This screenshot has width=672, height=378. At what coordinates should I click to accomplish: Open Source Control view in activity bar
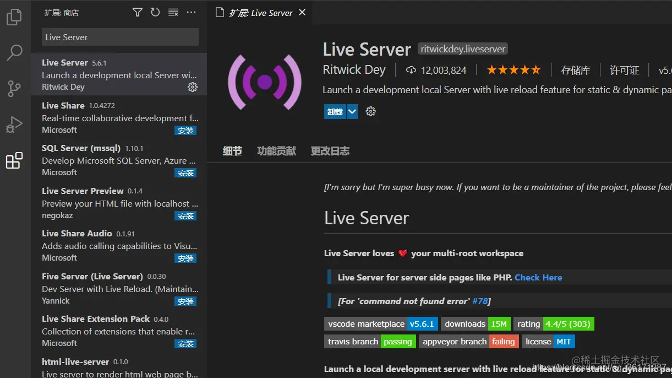coord(14,88)
